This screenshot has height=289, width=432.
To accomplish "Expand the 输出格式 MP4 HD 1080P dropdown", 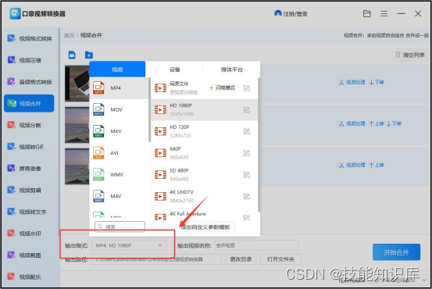I will [x=129, y=245].
